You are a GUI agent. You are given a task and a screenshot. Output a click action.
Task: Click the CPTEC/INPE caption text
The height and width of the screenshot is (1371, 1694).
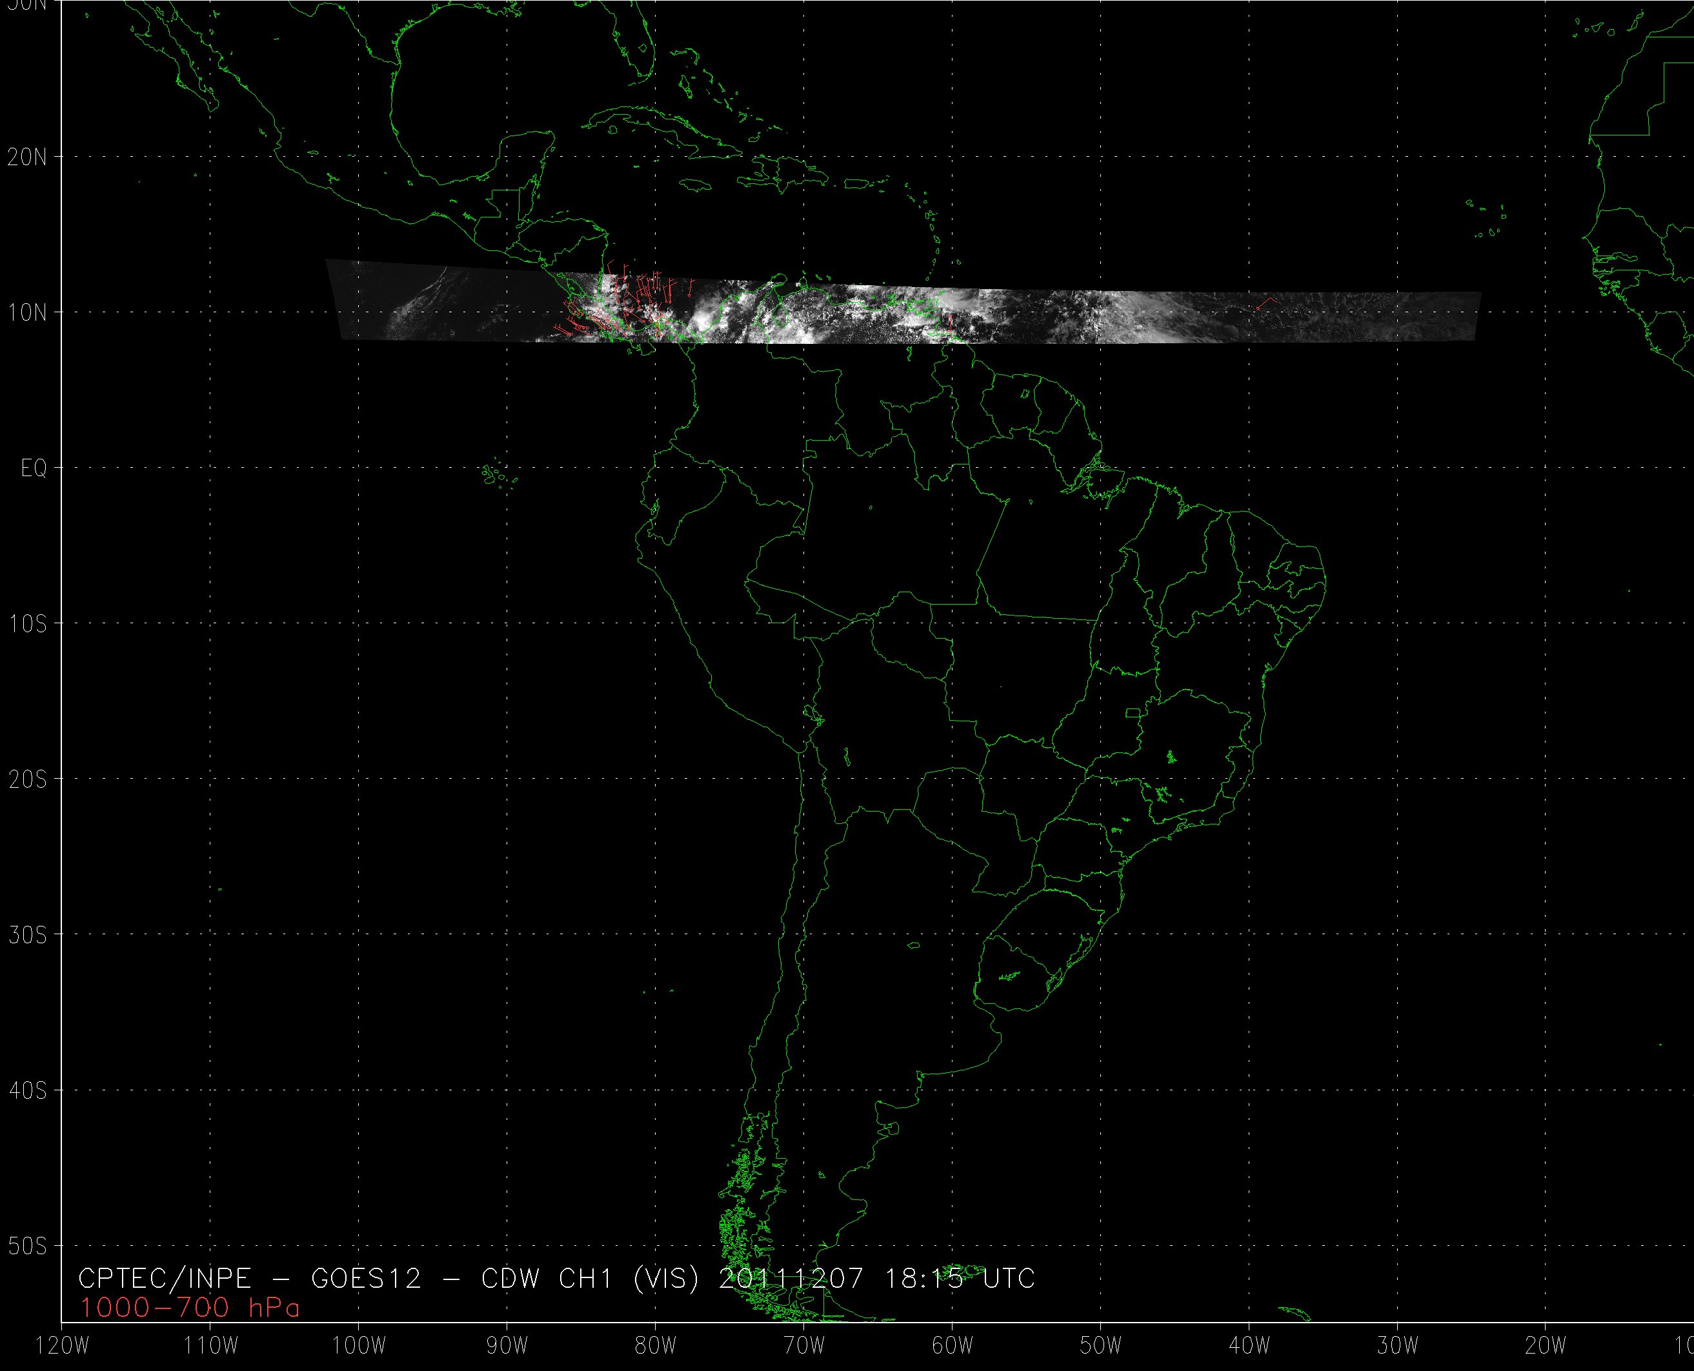click(165, 1279)
